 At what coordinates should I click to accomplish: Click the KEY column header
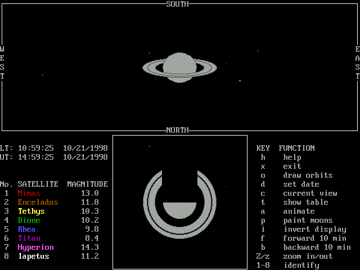(x=263, y=148)
